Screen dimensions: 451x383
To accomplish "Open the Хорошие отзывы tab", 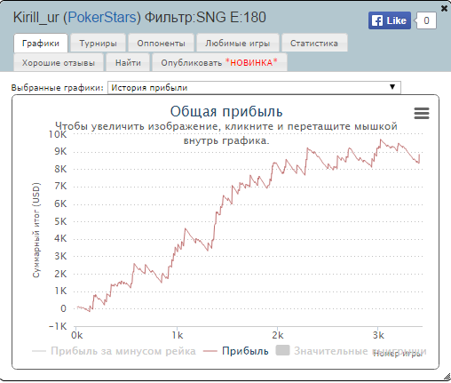I will (59, 62).
